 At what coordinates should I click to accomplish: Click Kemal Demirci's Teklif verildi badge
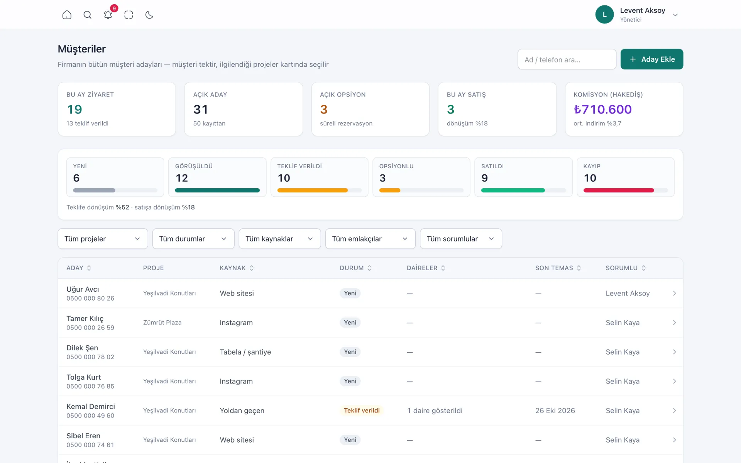(362, 411)
